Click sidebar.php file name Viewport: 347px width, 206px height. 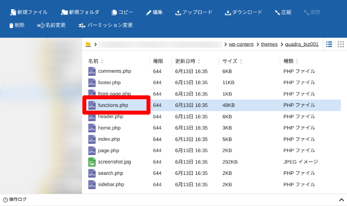pos(111,185)
